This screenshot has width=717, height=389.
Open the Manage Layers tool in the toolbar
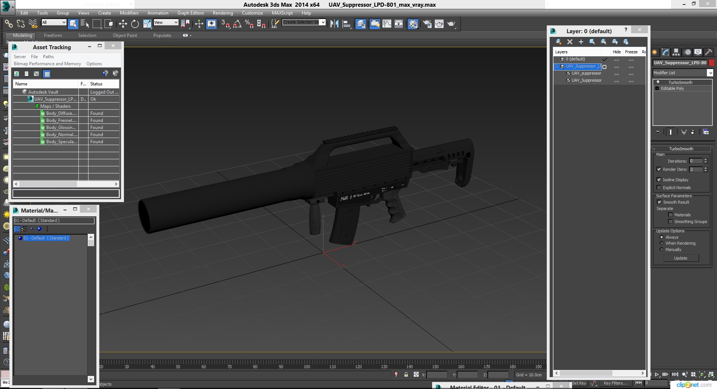pos(361,24)
